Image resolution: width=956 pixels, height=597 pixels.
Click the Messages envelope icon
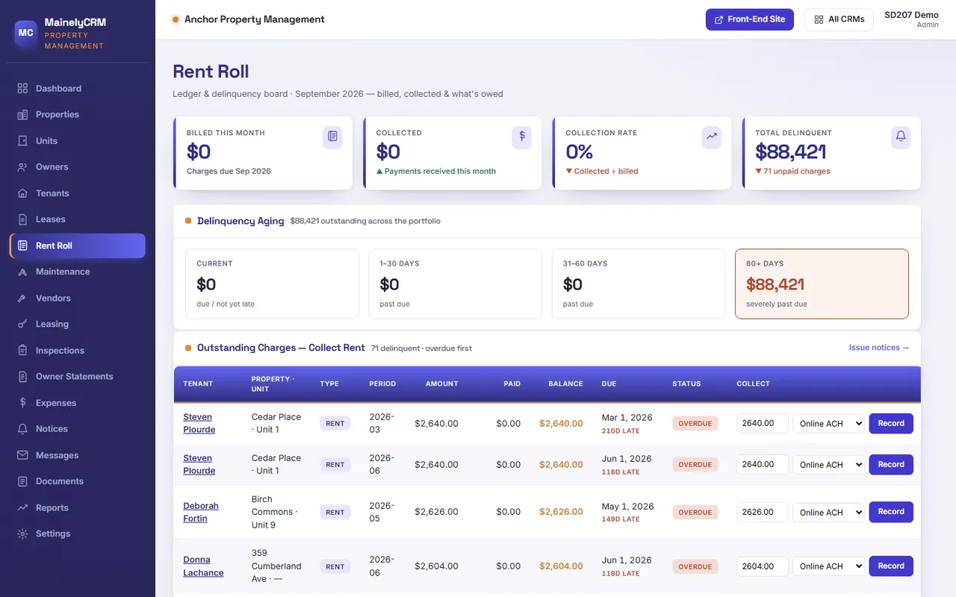[x=22, y=455]
